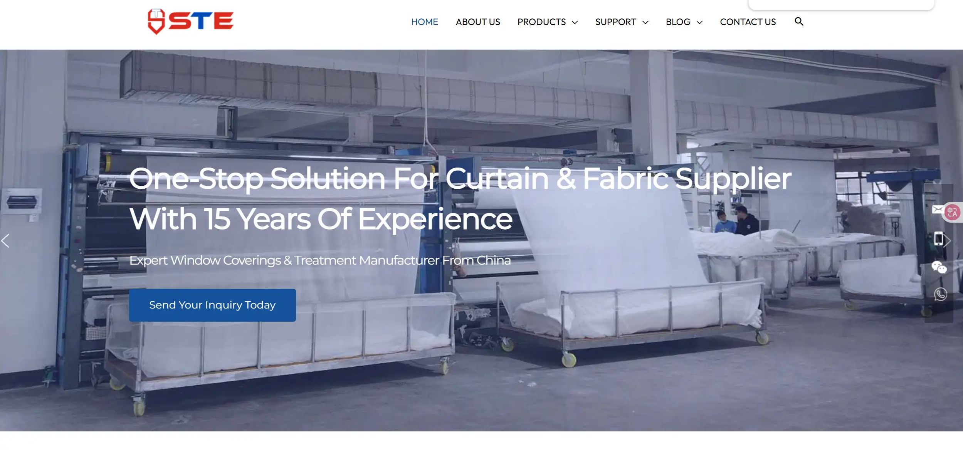Click the mobile phone contact icon
The height and width of the screenshot is (473, 963).
pos(938,238)
